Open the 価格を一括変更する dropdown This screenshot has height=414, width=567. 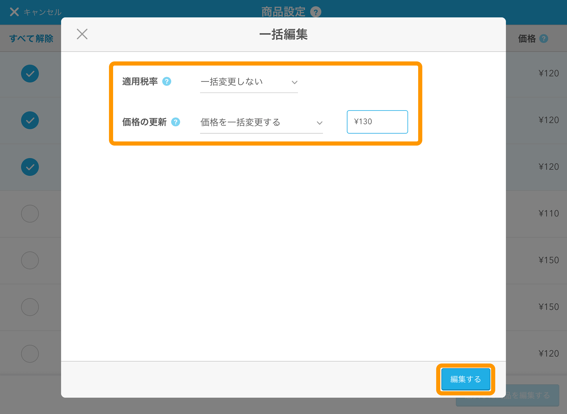(261, 123)
